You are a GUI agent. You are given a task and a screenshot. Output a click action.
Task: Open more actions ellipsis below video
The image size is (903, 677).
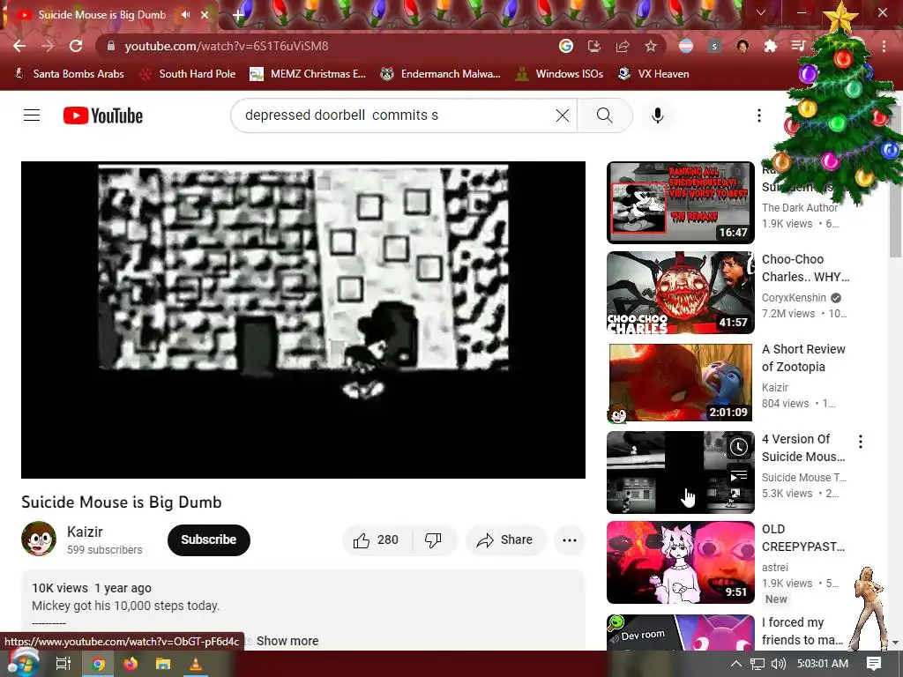(x=570, y=540)
